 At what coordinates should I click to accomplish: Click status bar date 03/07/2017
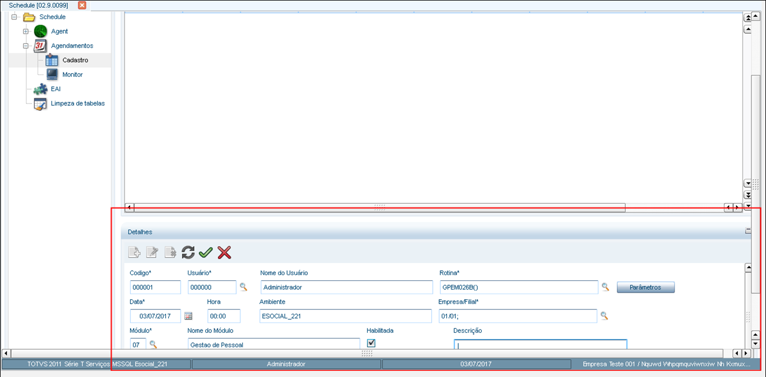(476, 364)
